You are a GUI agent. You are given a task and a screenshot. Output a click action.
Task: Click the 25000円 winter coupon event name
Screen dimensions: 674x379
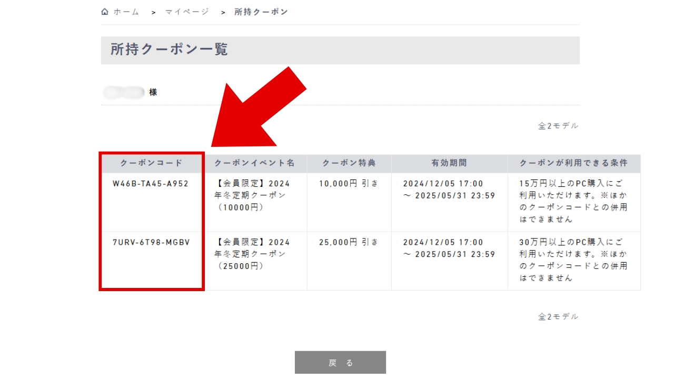pos(253,254)
